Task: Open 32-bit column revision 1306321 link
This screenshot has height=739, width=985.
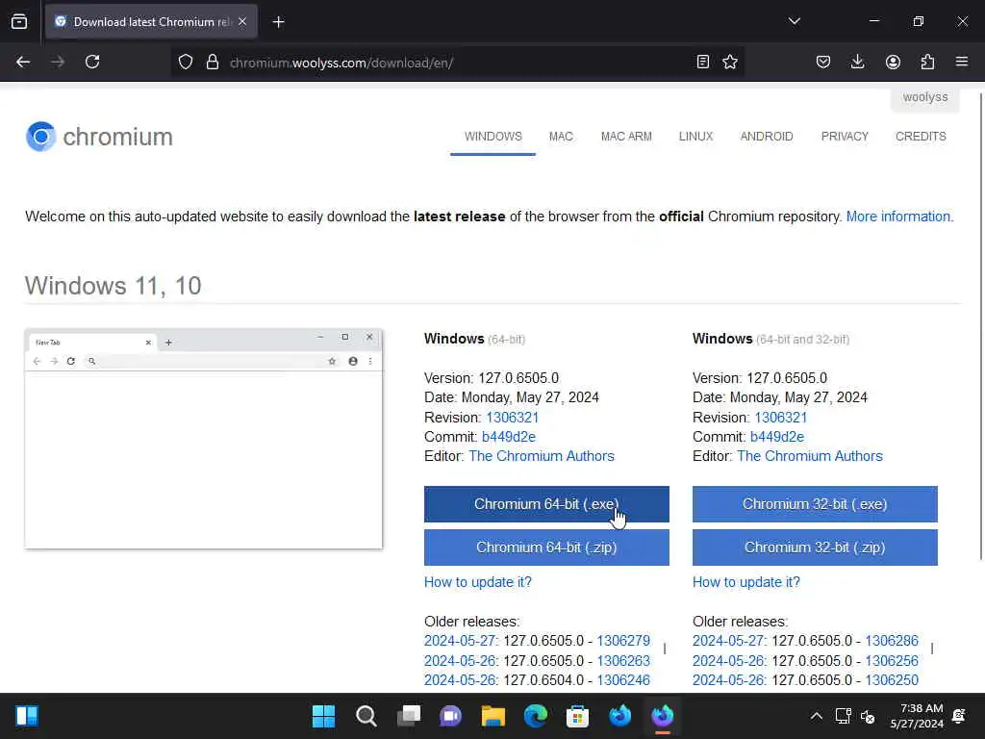Action: pyautogui.click(x=781, y=418)
